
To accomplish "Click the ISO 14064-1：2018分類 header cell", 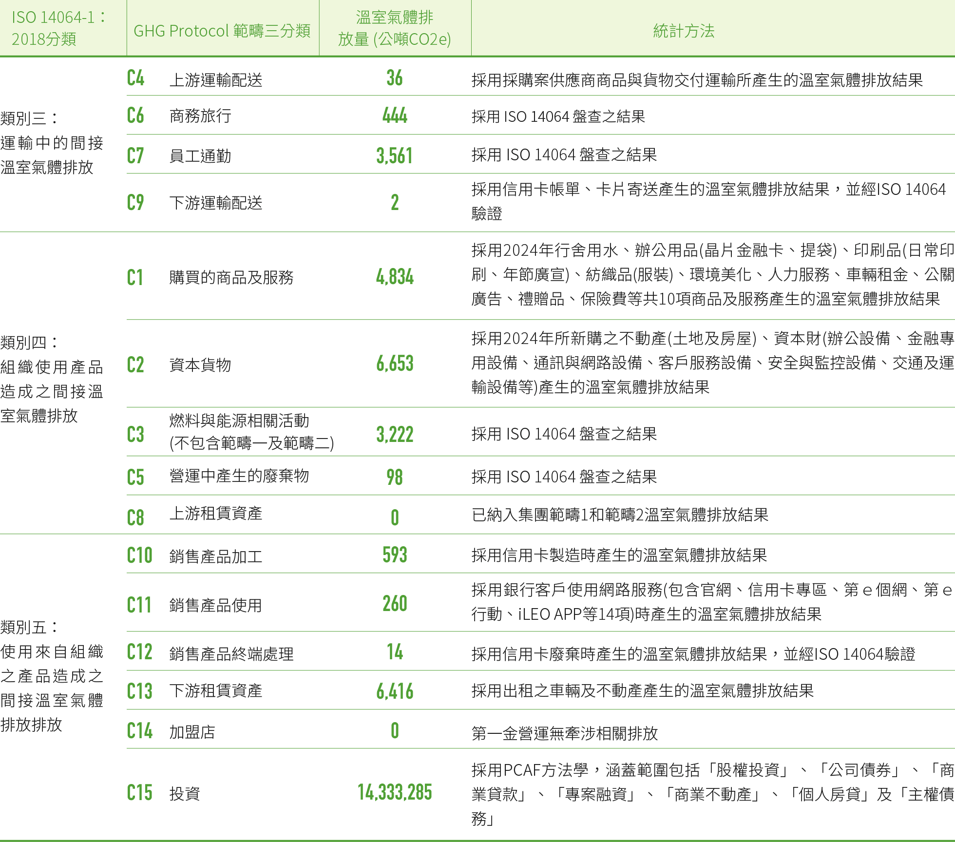I will pyautogui.click(x=58, y=28).
